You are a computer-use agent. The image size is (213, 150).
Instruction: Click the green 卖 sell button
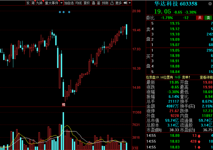point(208,18)
